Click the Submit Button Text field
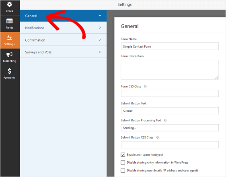This screenshot has height=177, width=226. 170,111
